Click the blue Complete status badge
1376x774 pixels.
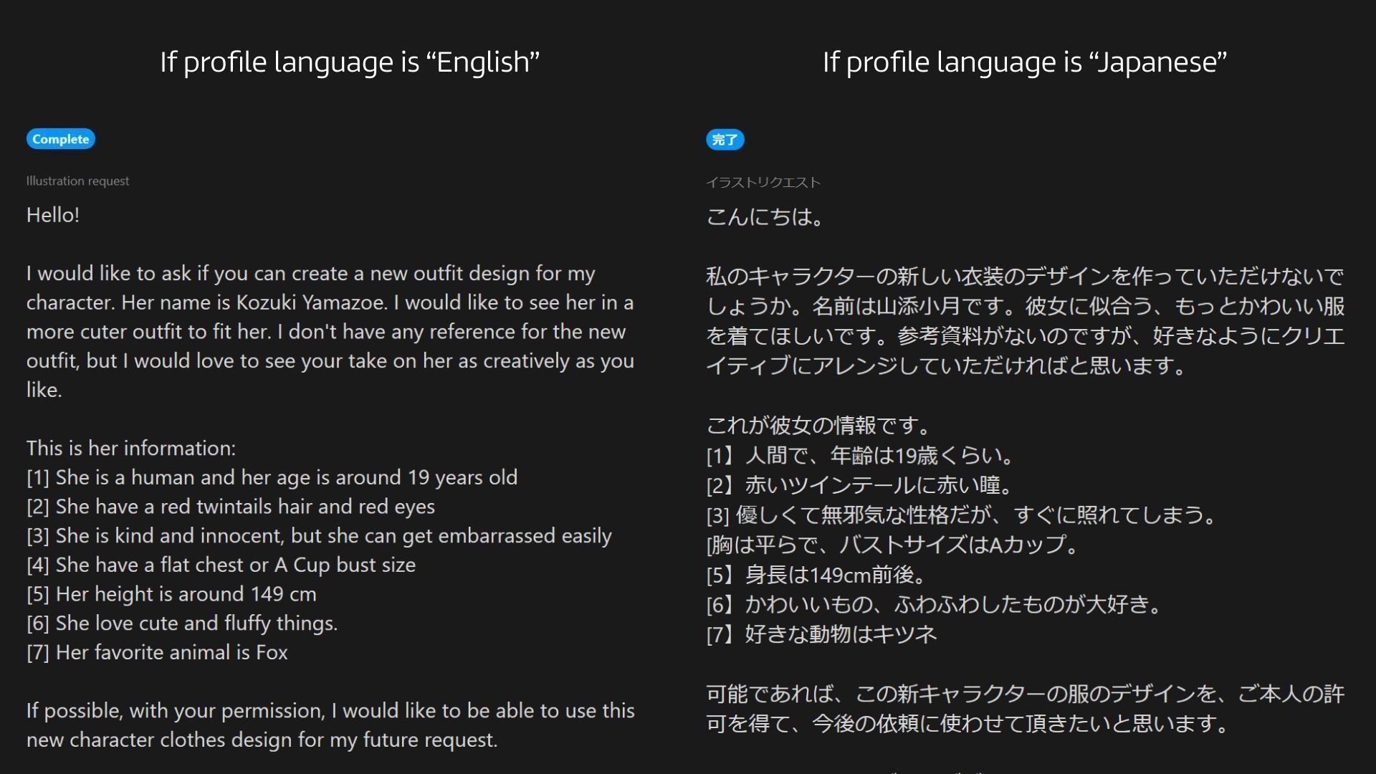tap(60, 139)
